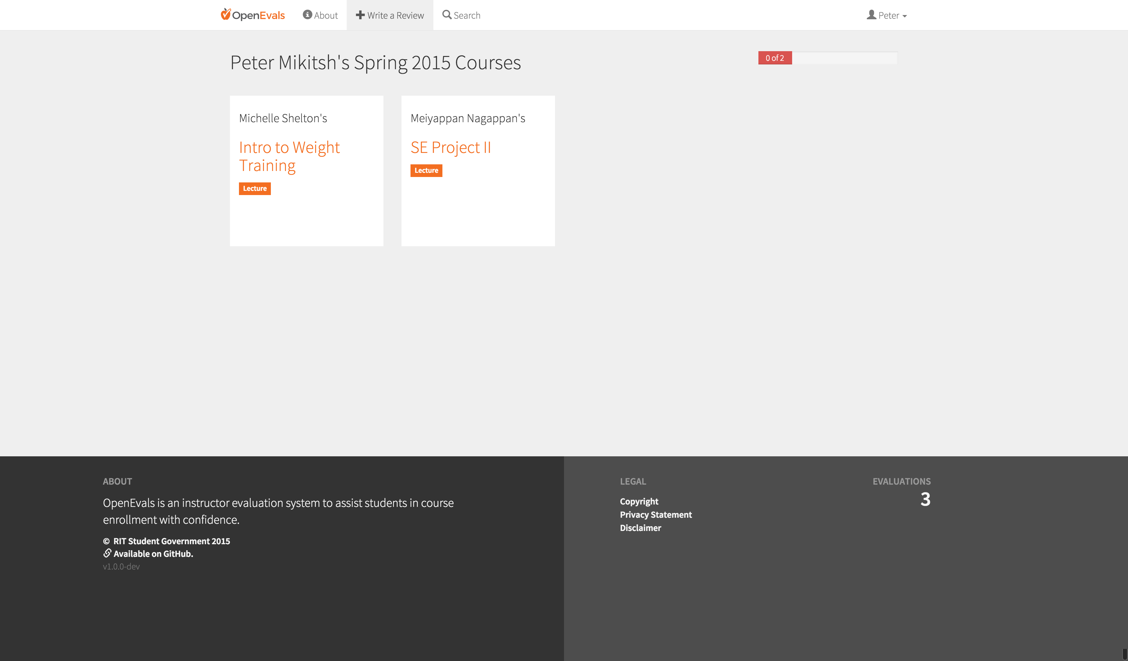
Task: Click Lecture badge under SE Project II
Action: click(x=426, y=171)
